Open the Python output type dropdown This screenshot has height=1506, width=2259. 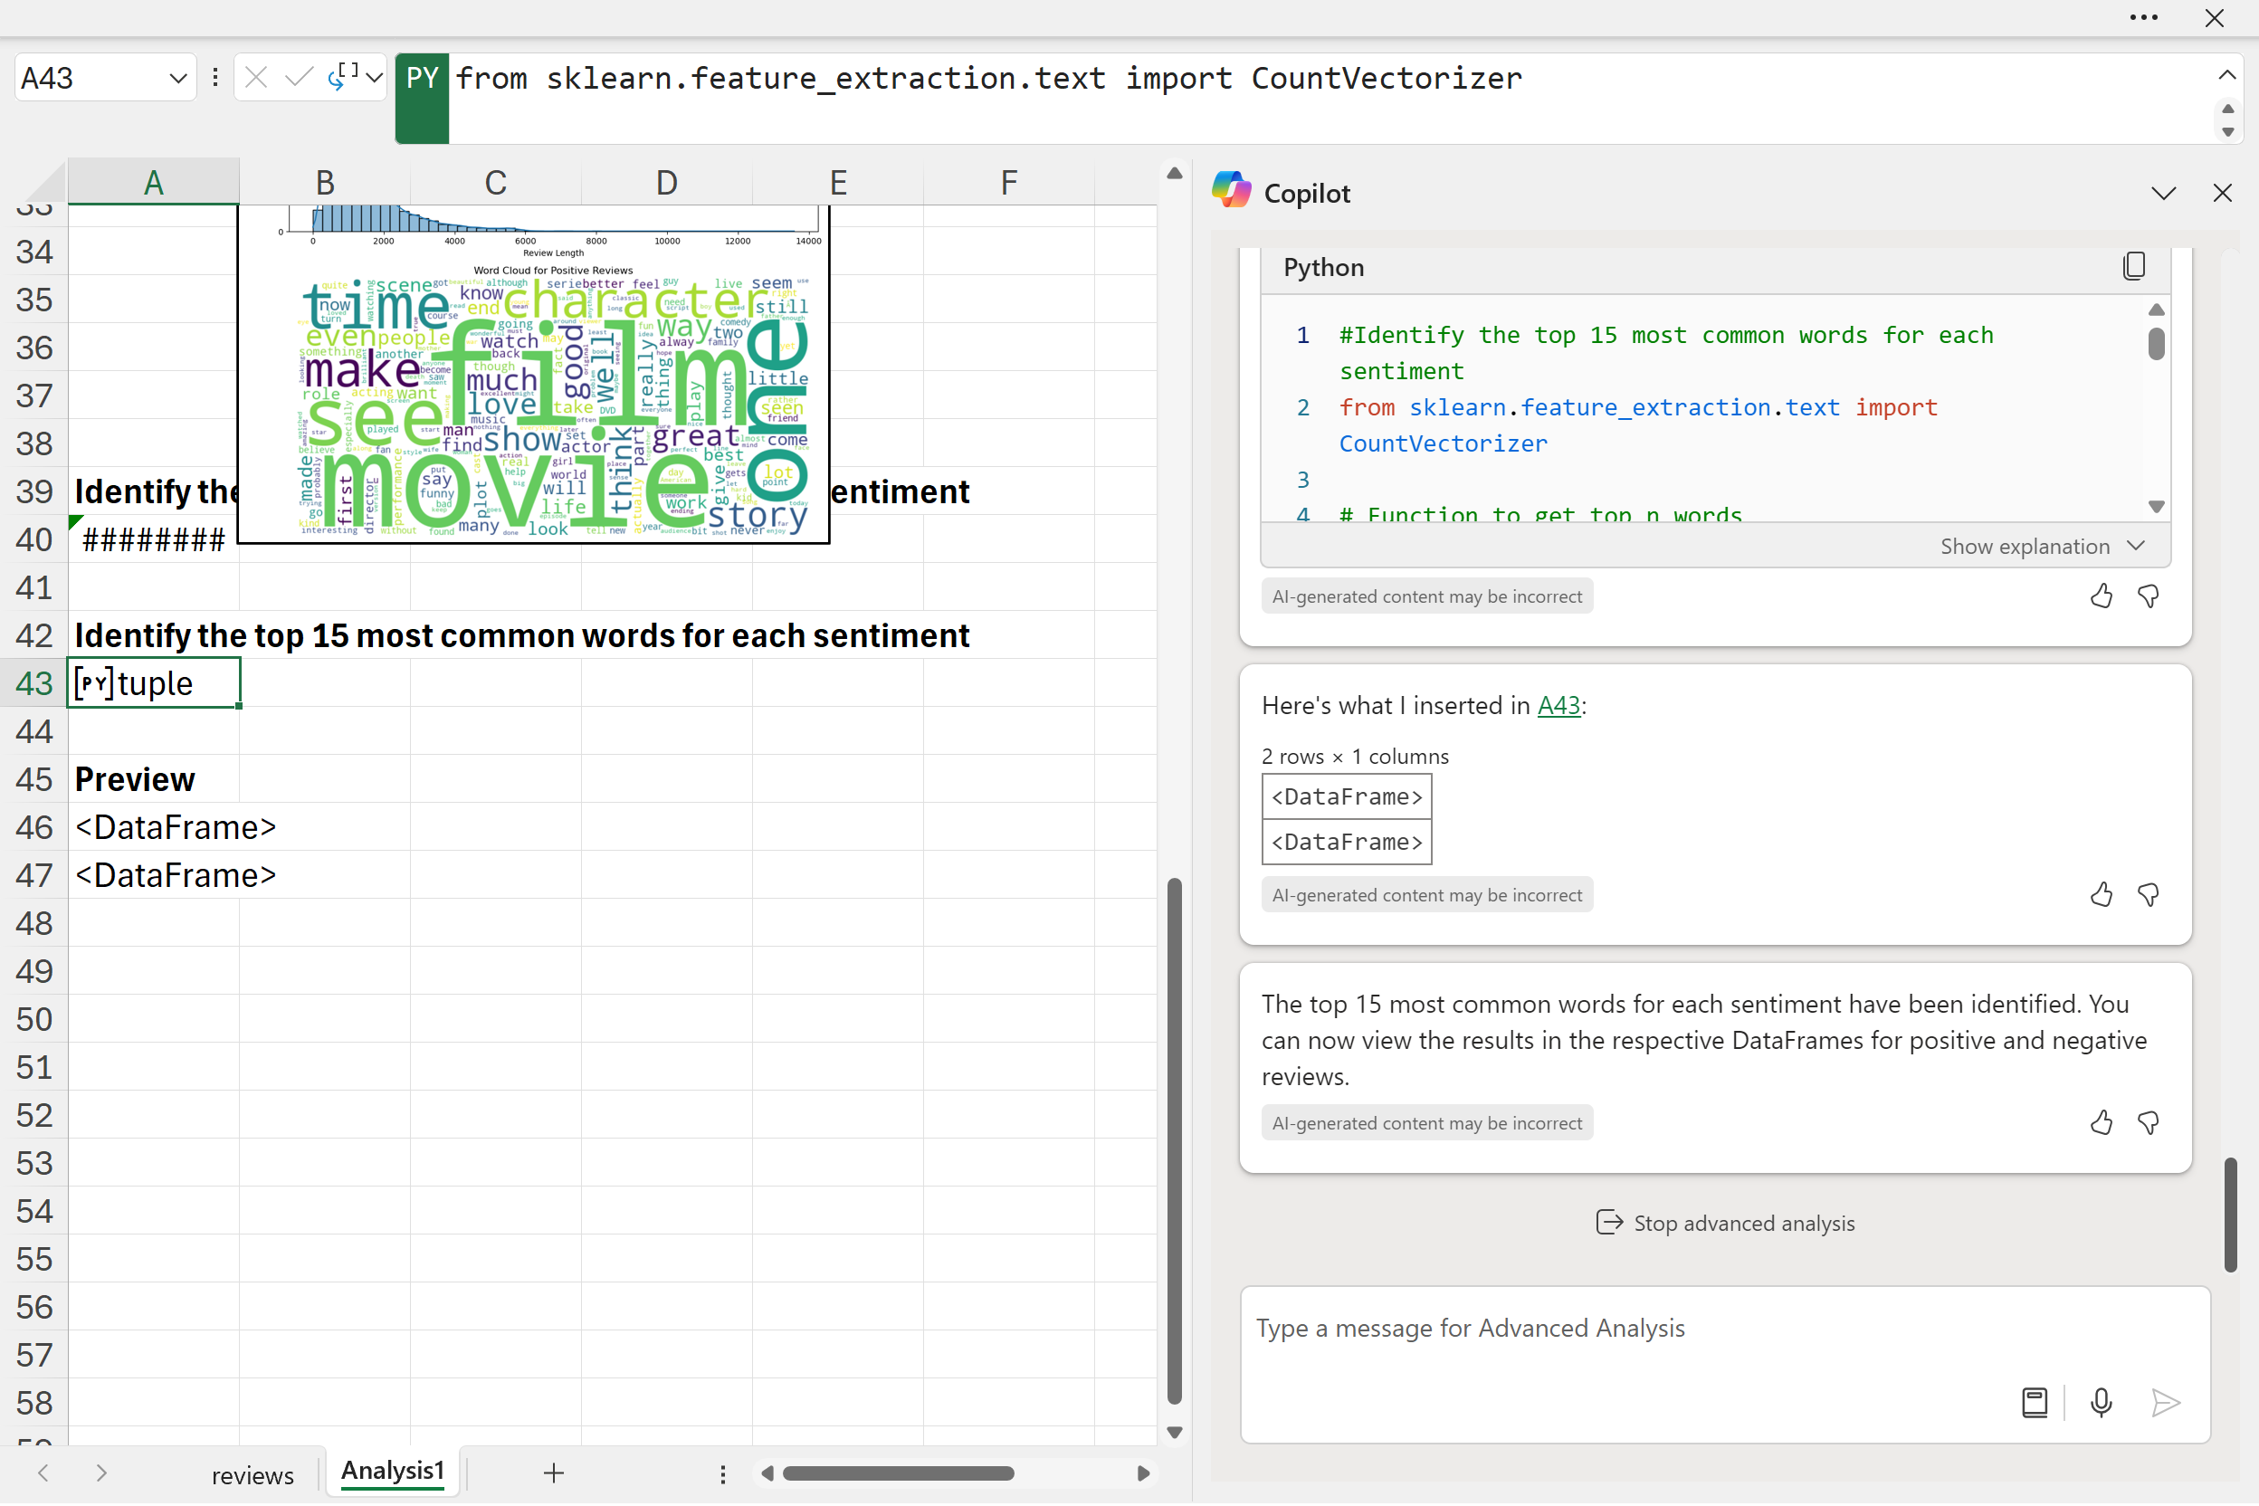click(374, 78)
